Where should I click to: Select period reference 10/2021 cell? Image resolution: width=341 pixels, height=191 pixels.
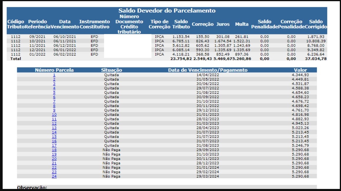point(37,41)
